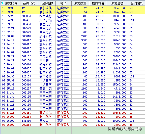145x134 pixels.
Task: Click the amount 538.000
Action: [x=121, y=48]
